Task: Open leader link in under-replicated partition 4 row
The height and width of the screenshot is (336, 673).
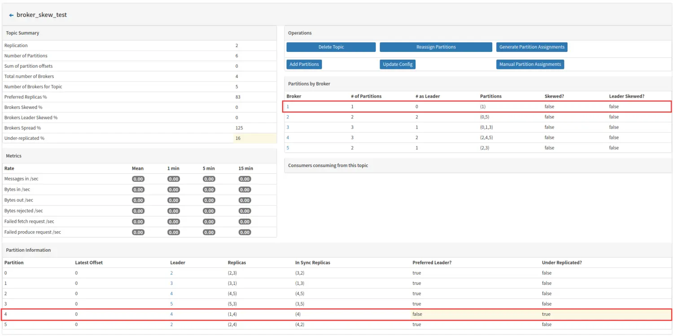Action: [171, 314]
